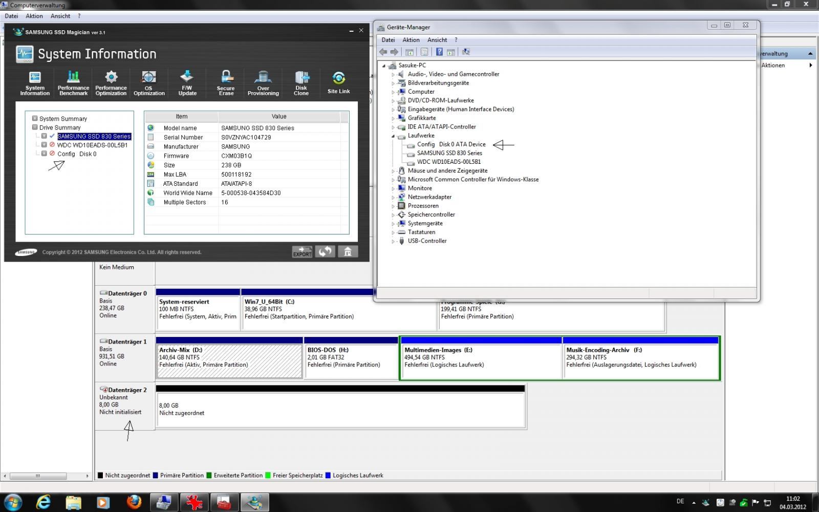Expand IDE ATA/ATAPI-Controller node
The image size is (819, 512).
click(x=393, y=127)
